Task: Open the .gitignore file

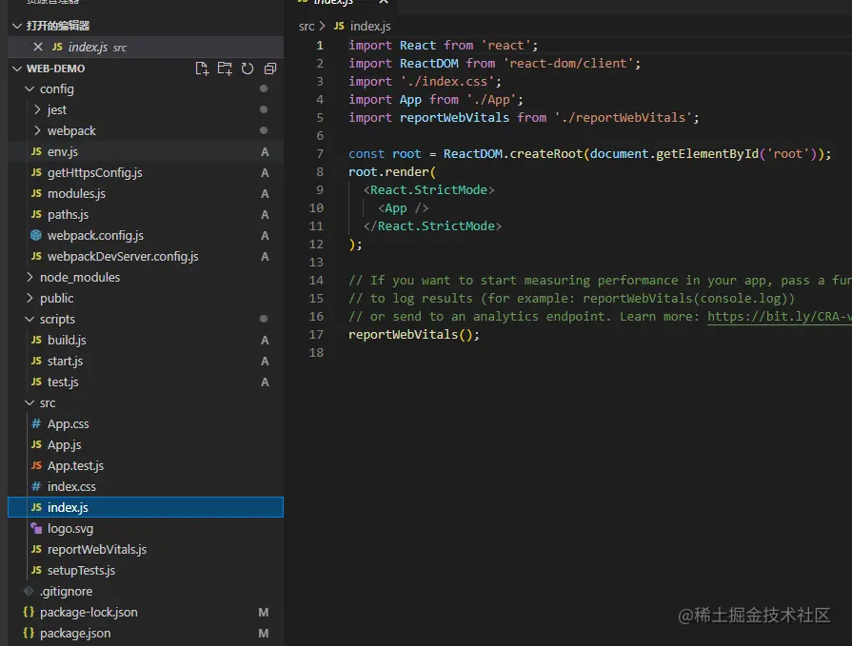Action: coord(146,591)
